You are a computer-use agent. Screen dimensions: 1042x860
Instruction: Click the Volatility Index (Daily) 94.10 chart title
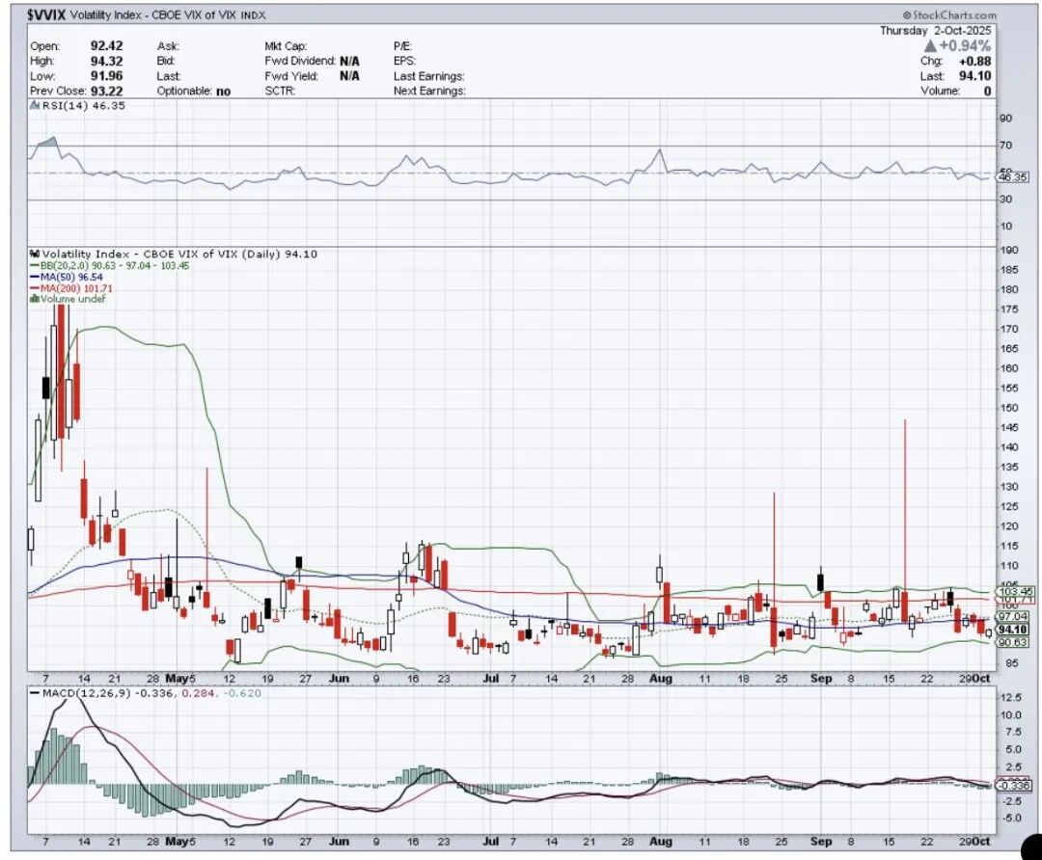point(179,254)
